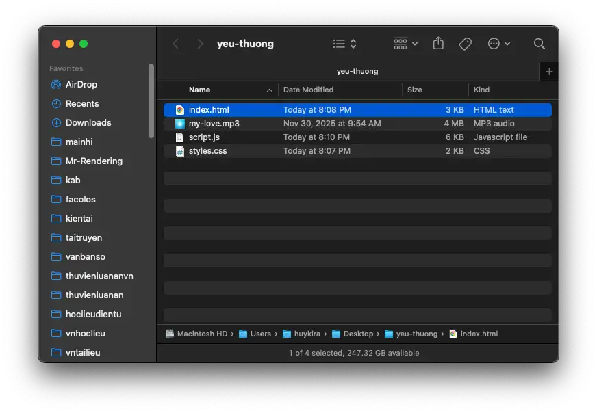Select the yeu-thuong tab

[x=357, y=71]
